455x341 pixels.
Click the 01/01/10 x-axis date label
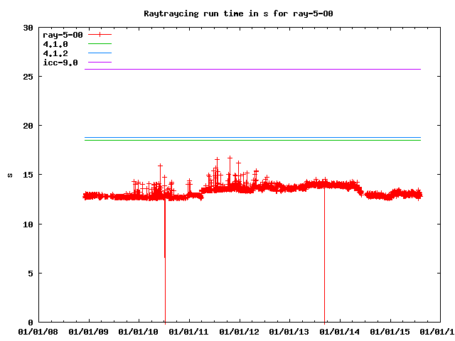[139, 331]
